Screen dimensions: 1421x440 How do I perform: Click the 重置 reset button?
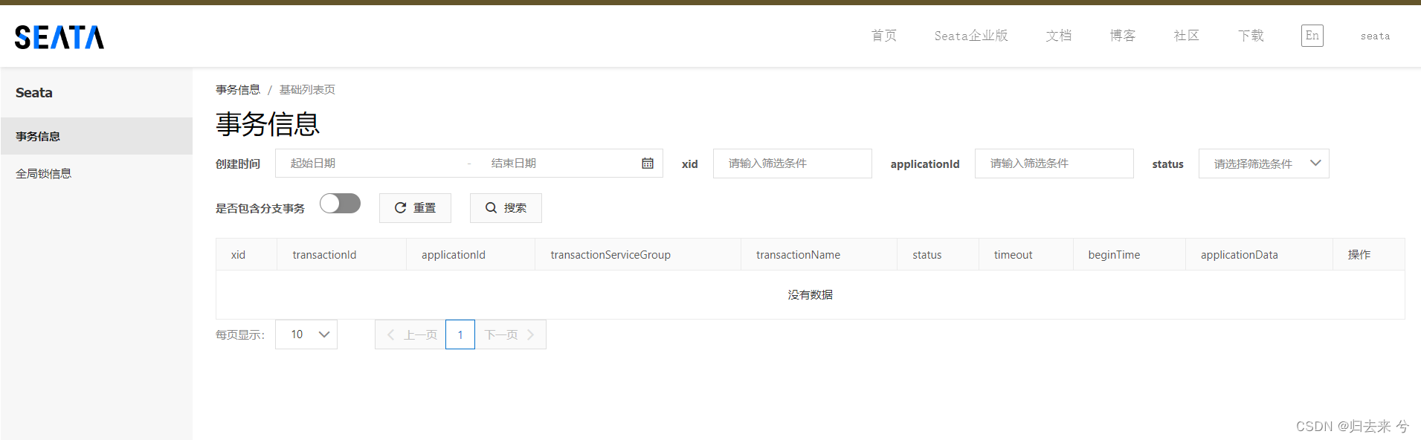coord(415,208)
